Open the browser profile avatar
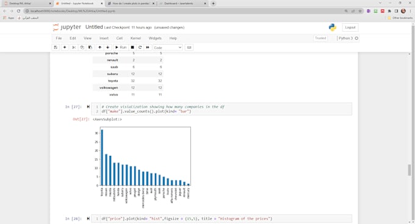This screenshot has height=224, width=415. (x=403, y=11)
